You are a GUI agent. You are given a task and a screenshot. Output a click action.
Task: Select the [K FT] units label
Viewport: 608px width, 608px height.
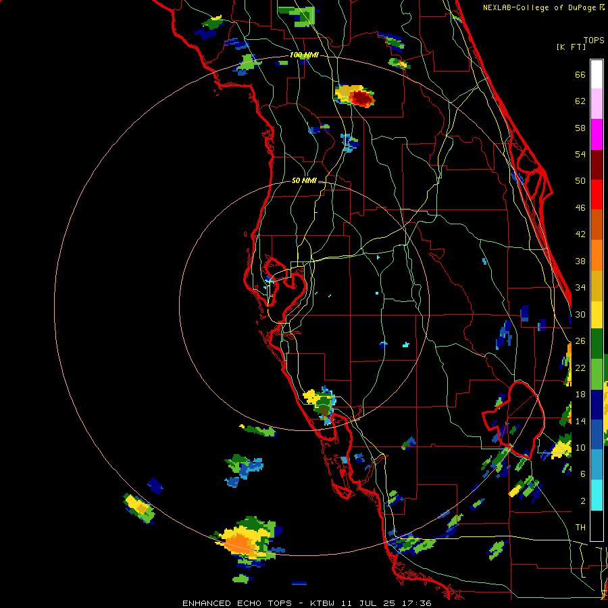coord(571,47)
